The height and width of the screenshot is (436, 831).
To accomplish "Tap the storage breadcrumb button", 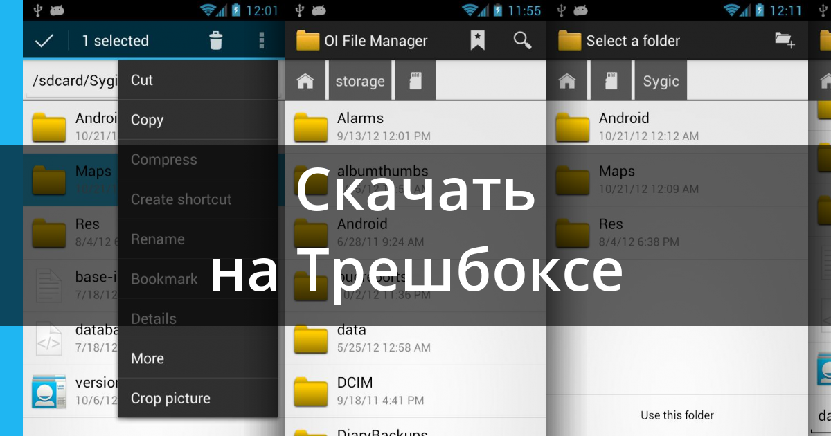I will coord(360,81).
